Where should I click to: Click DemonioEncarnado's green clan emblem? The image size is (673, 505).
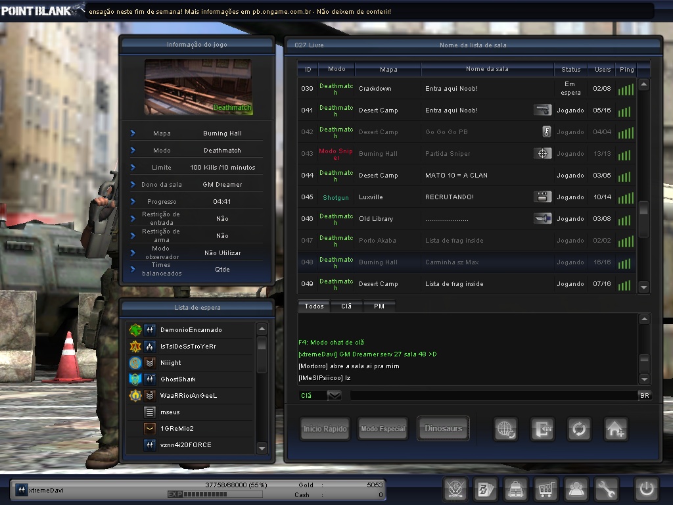tap(135, 330)
